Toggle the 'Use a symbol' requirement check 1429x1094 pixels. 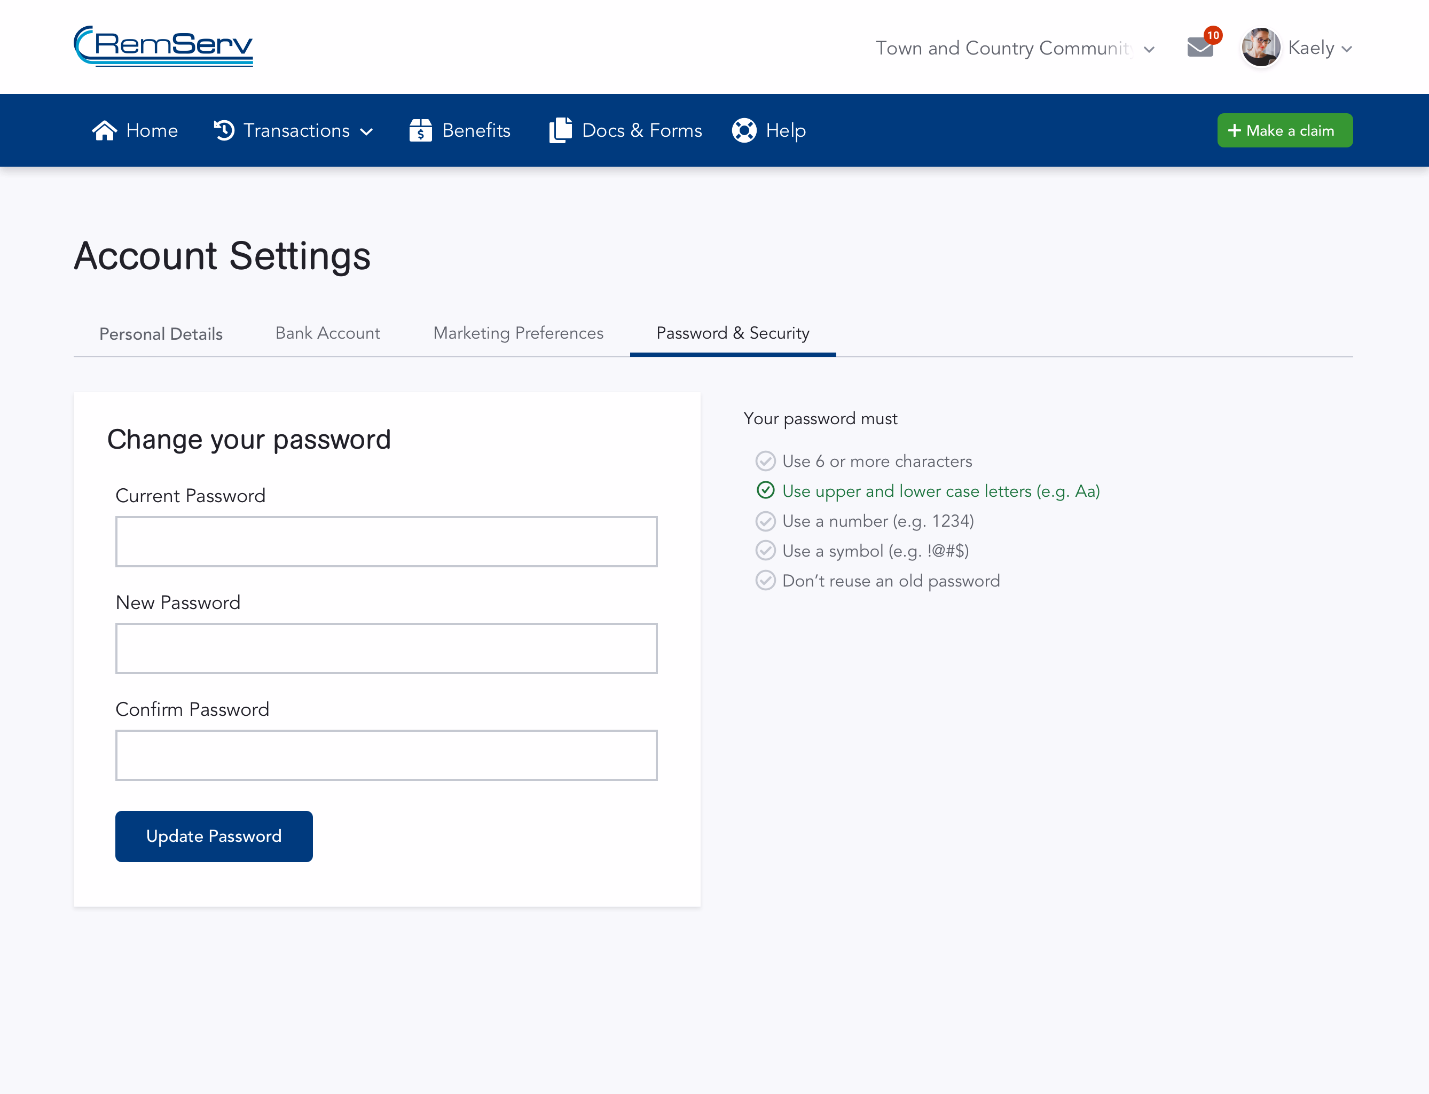click(x=766, y=550)
